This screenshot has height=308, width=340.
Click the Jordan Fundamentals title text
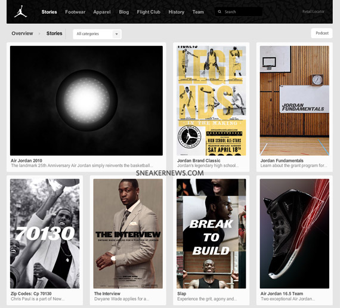pyautogui.click(x=282, y=161)
